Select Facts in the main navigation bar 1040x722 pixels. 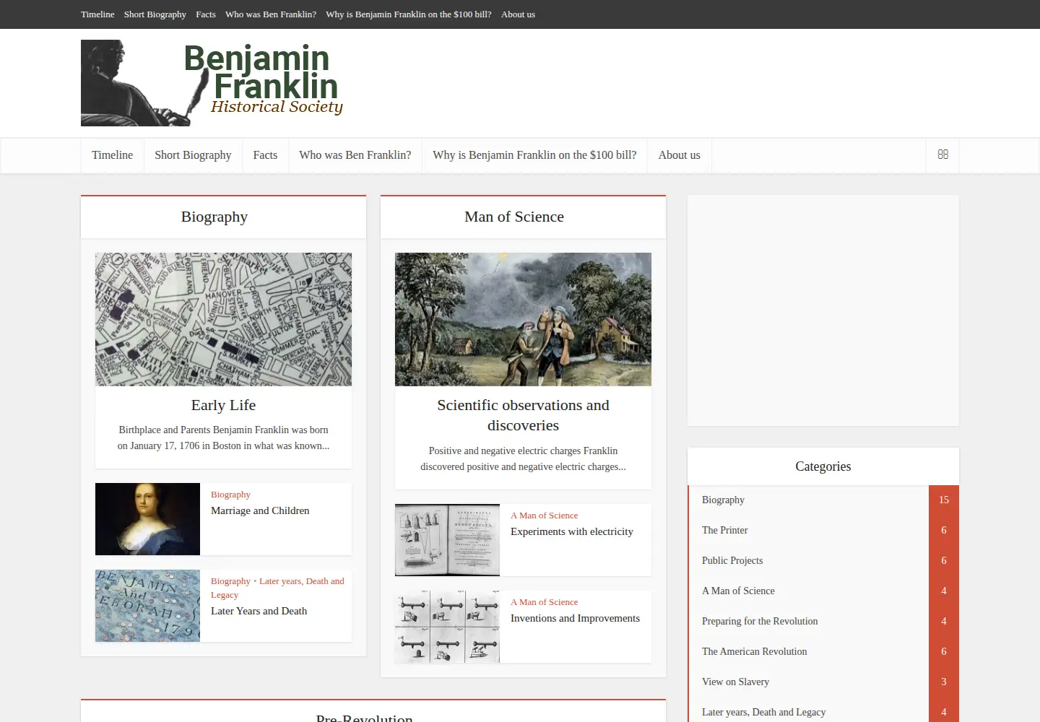point(265,155)
